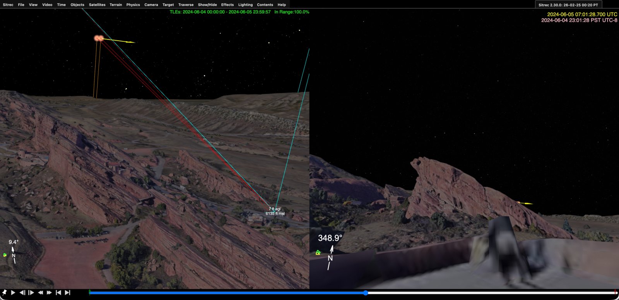The width and height of the screenshot is (619, 300).
Task: Click the pin icon in playback bar
Action: click(x=4, y=293)
